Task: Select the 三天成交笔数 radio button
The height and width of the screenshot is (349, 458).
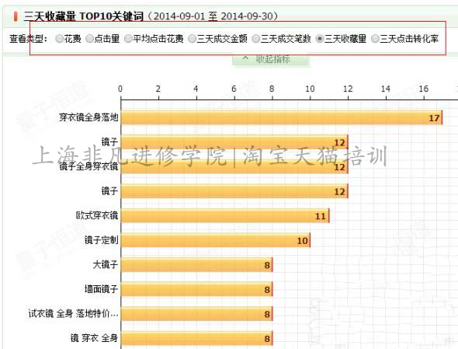Action: [255, 39]
